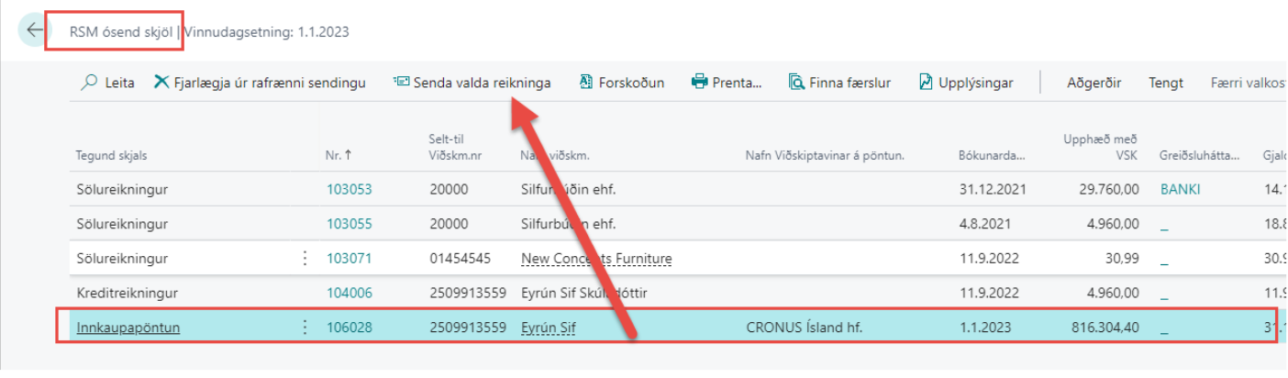Click the Forskoðun preview icon

(x=586, y=83)
